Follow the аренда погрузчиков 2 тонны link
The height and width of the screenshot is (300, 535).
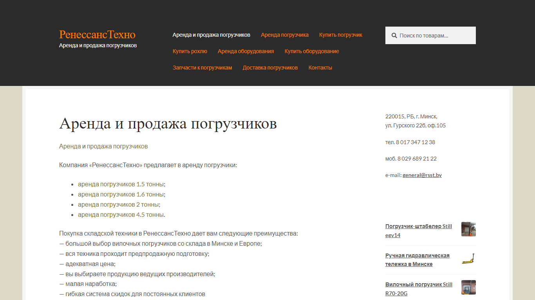point(118,204)
